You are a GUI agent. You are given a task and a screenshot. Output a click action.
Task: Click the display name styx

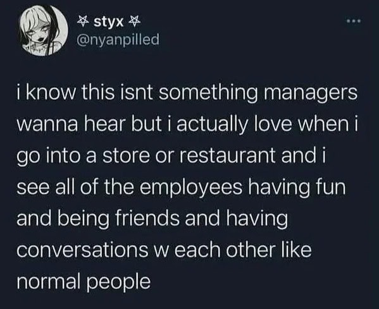click(109, 23)
